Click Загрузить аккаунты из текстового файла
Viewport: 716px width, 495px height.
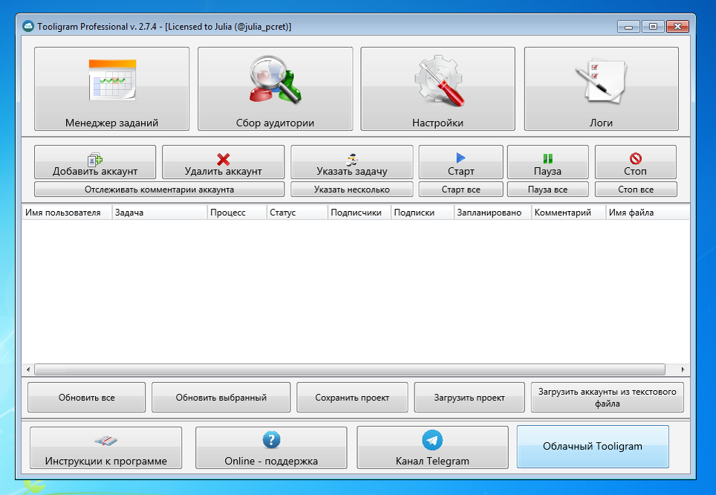tap(608, 397)
